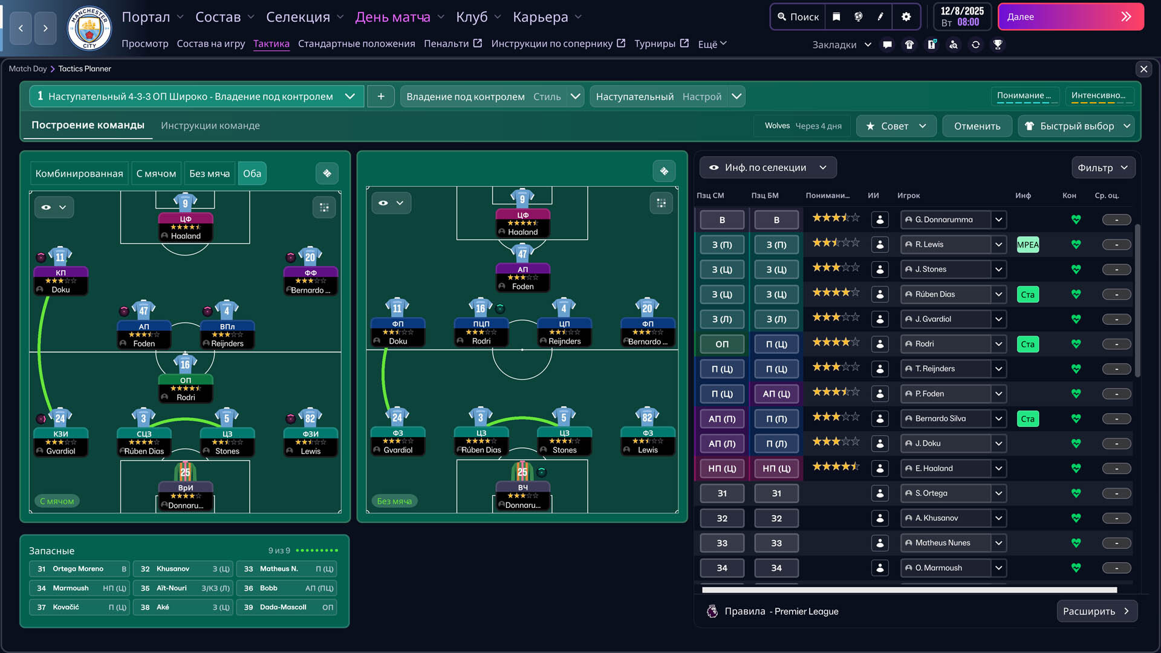Switch the left pitch to Без мяча view
Screen dimensions: 1161x653
click(209, 173)
